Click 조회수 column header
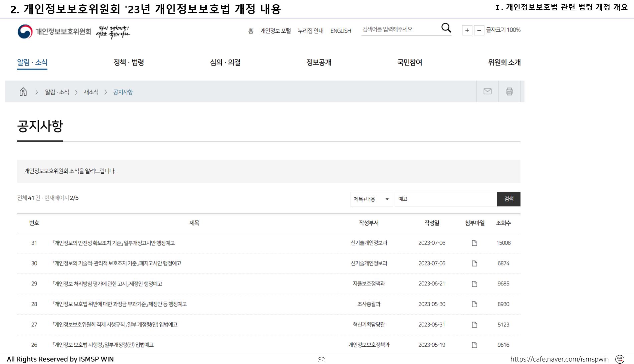This screenshot has width=634, height=364. 503,223
